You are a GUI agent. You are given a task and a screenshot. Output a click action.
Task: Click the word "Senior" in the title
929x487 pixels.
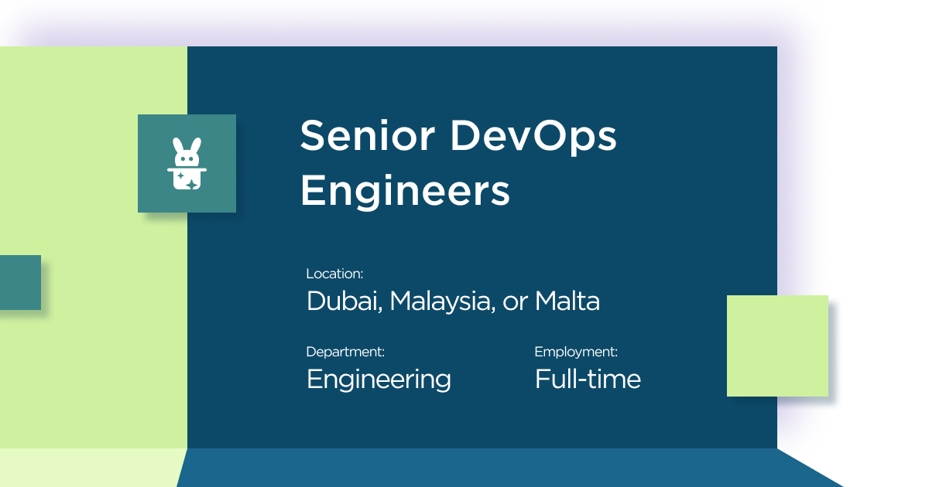[x=367, y=137]
